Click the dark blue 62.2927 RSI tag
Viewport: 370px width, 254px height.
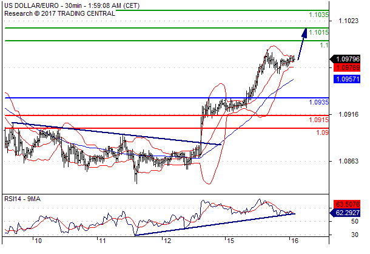(x=345, y=213)
